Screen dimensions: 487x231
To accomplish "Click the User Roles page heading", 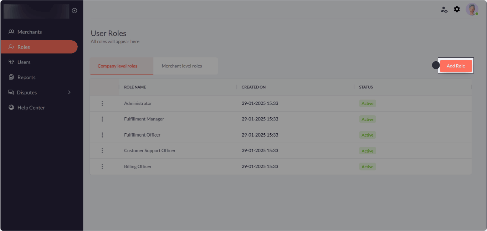I will 108,33.
